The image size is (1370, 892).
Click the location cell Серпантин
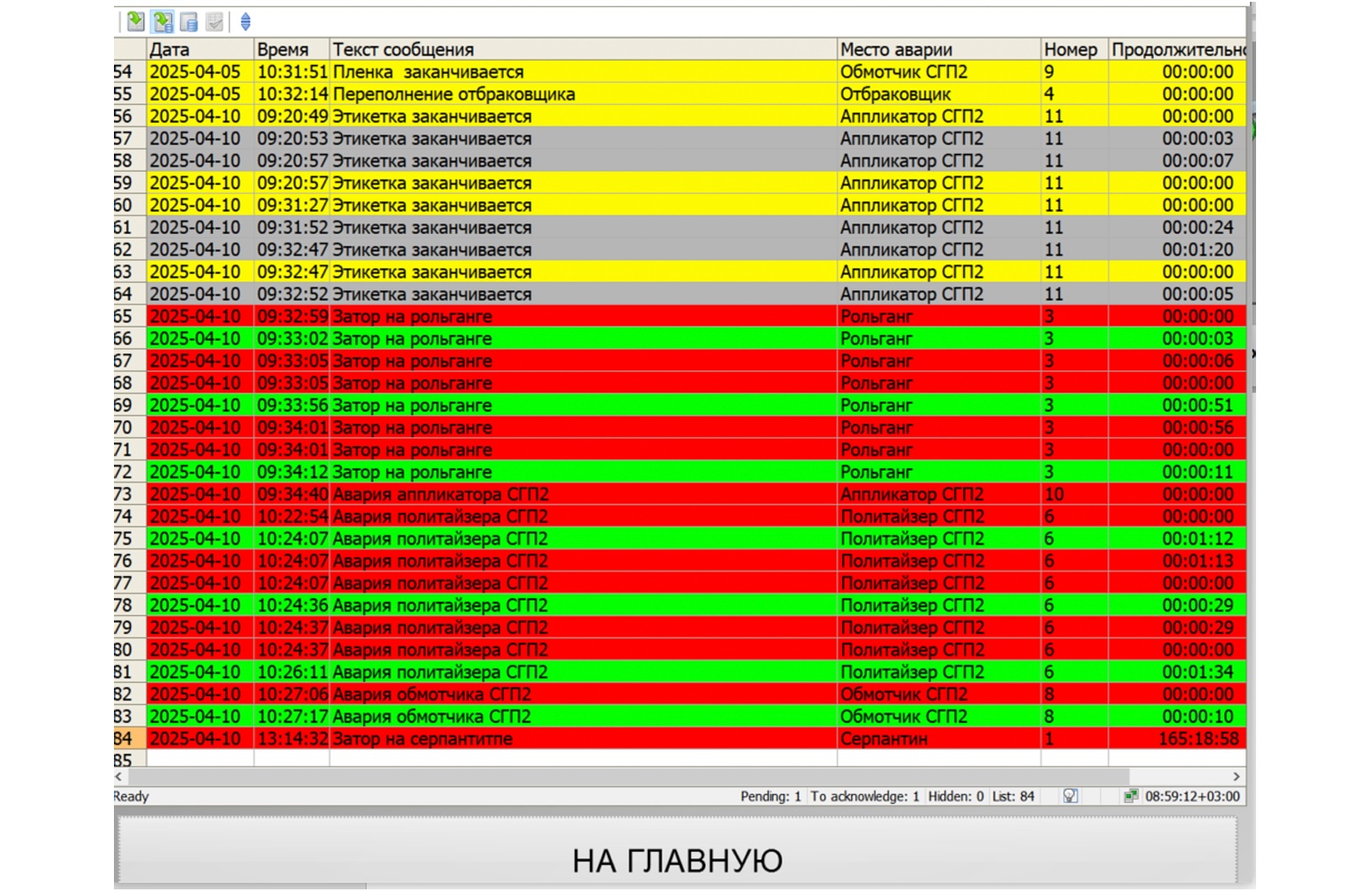(884, 739)
